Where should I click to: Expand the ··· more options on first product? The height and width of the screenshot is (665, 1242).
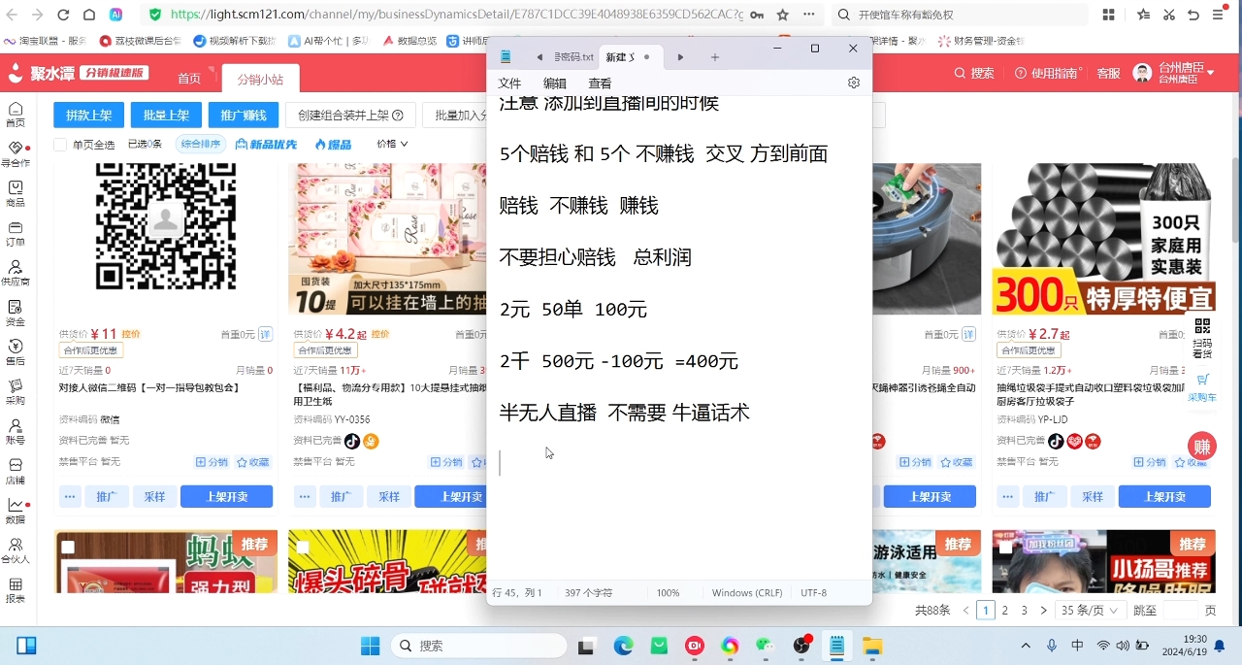pos(70,496)
